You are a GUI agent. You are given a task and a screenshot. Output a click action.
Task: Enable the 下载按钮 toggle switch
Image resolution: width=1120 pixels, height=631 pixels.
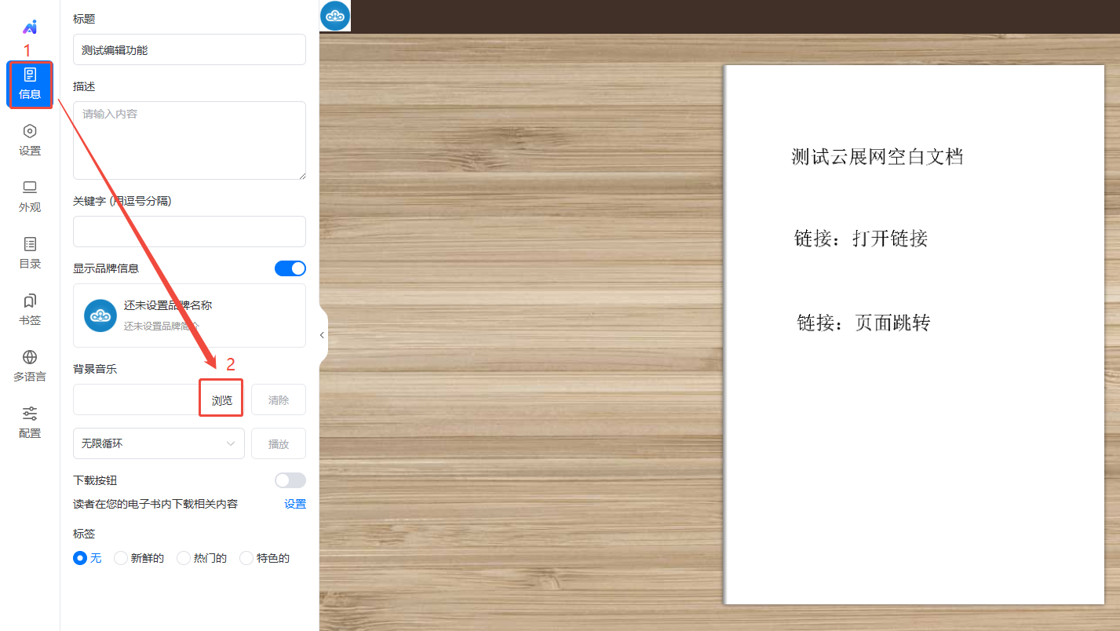(x=290, y=480)
